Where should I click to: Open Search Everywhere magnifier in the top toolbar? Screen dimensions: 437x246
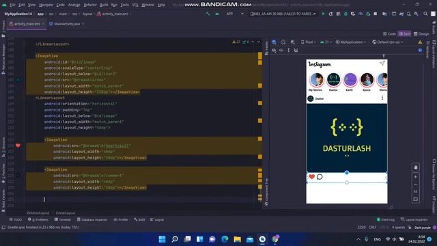pyautogui.click(x=425, y=14)
